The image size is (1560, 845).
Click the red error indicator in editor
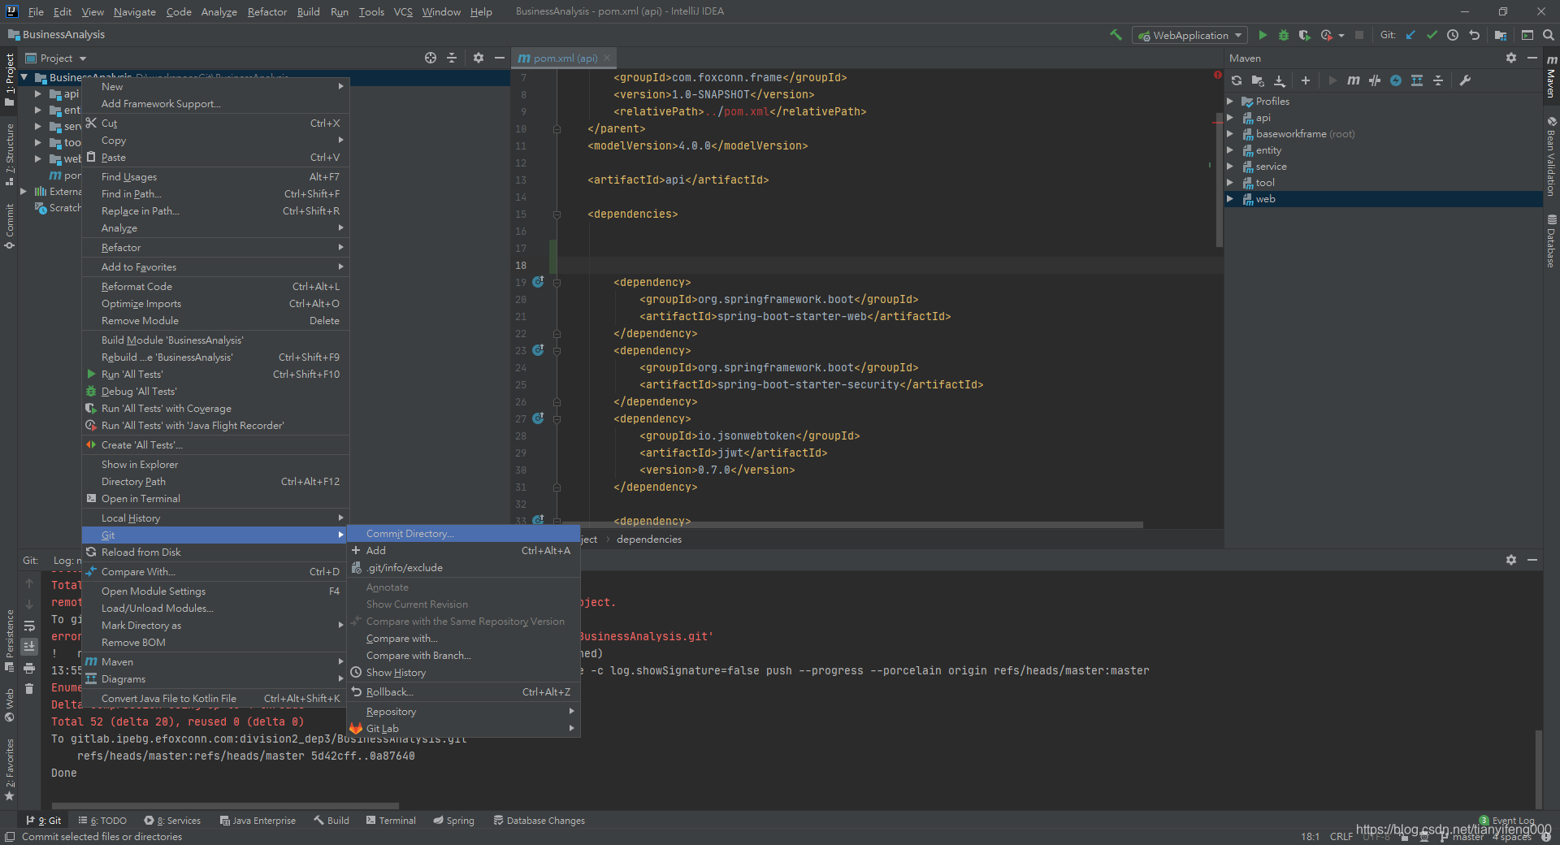pyautogui.click(x=1217, y=75)
